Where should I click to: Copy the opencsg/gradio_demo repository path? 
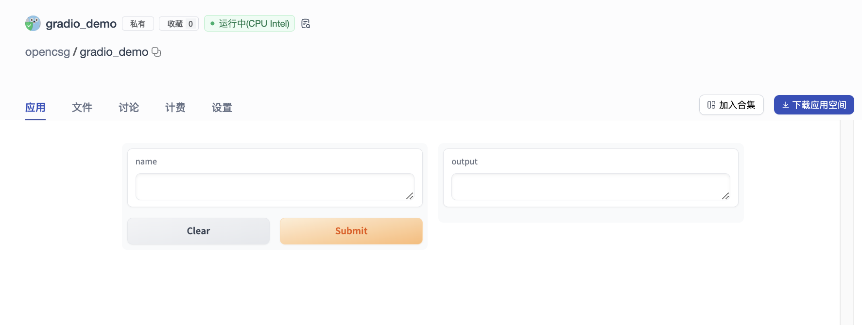(156, 52)
